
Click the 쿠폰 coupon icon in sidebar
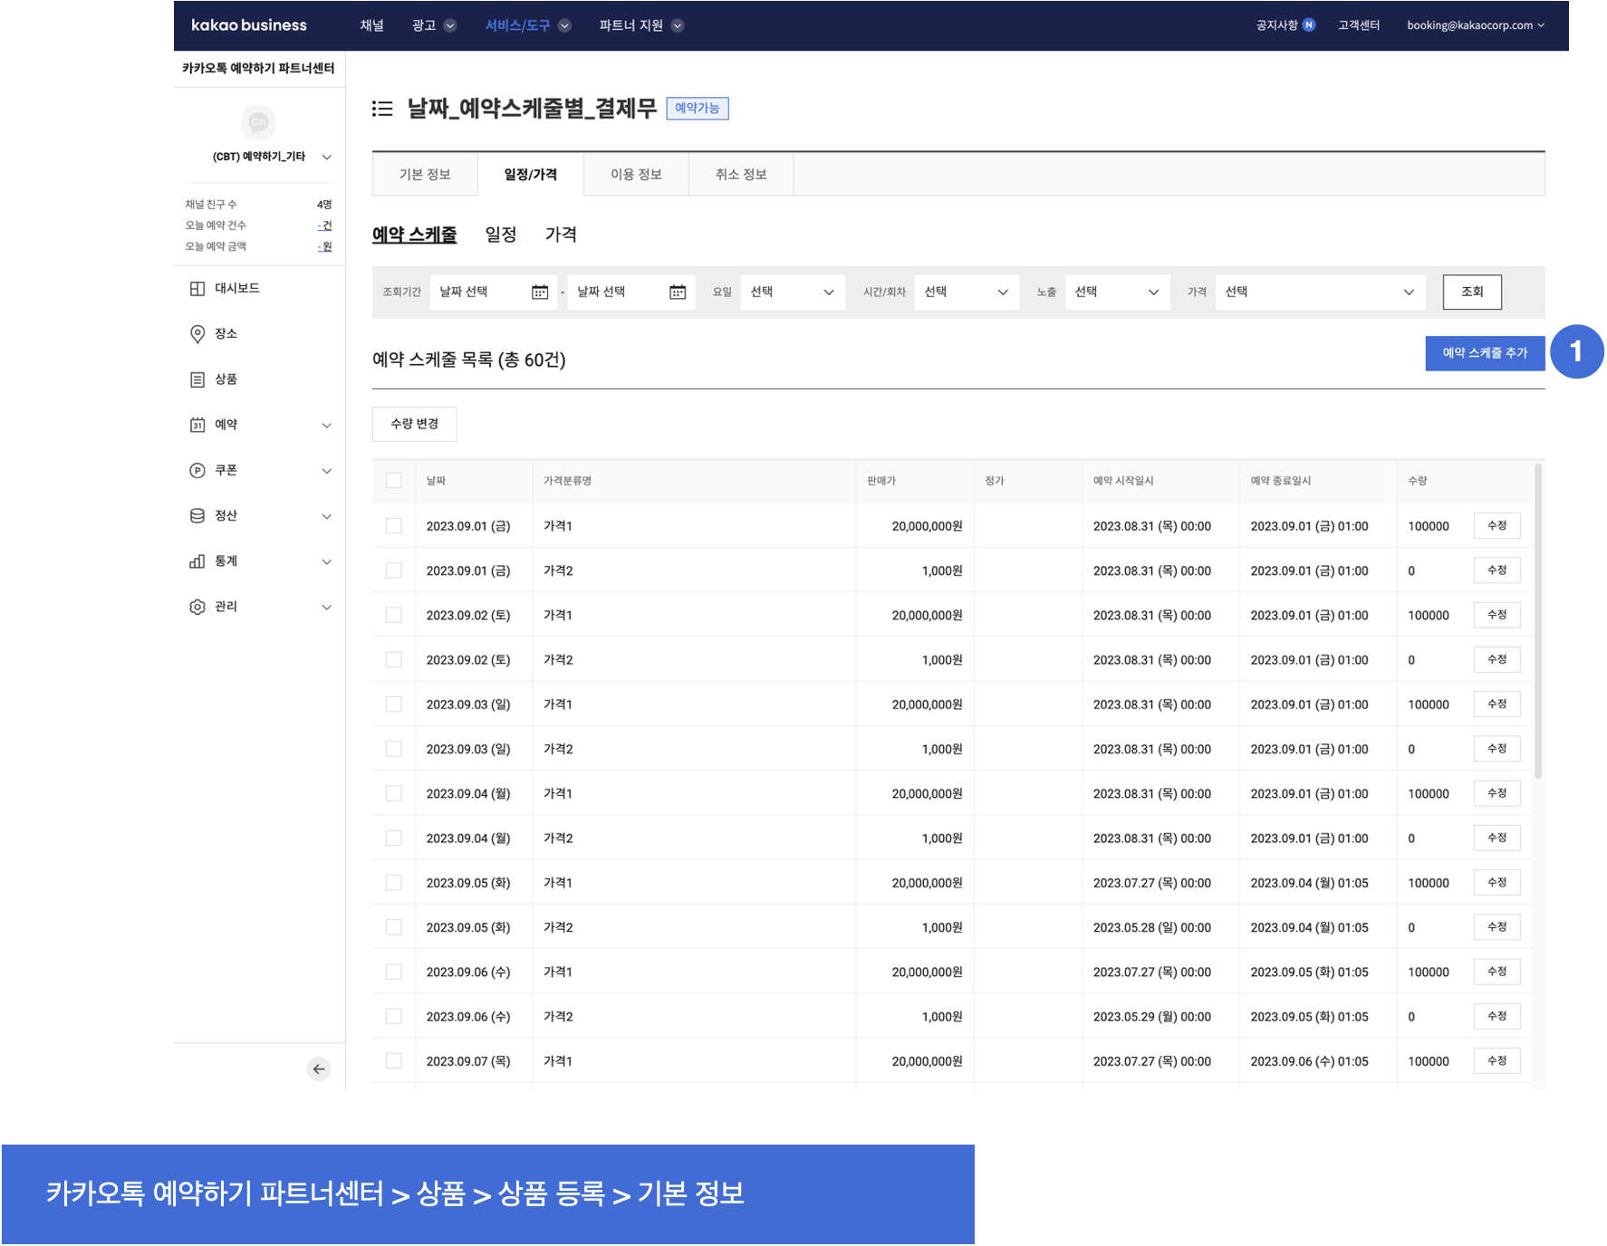197,471
